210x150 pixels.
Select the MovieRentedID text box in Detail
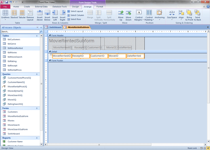(62, 56)
